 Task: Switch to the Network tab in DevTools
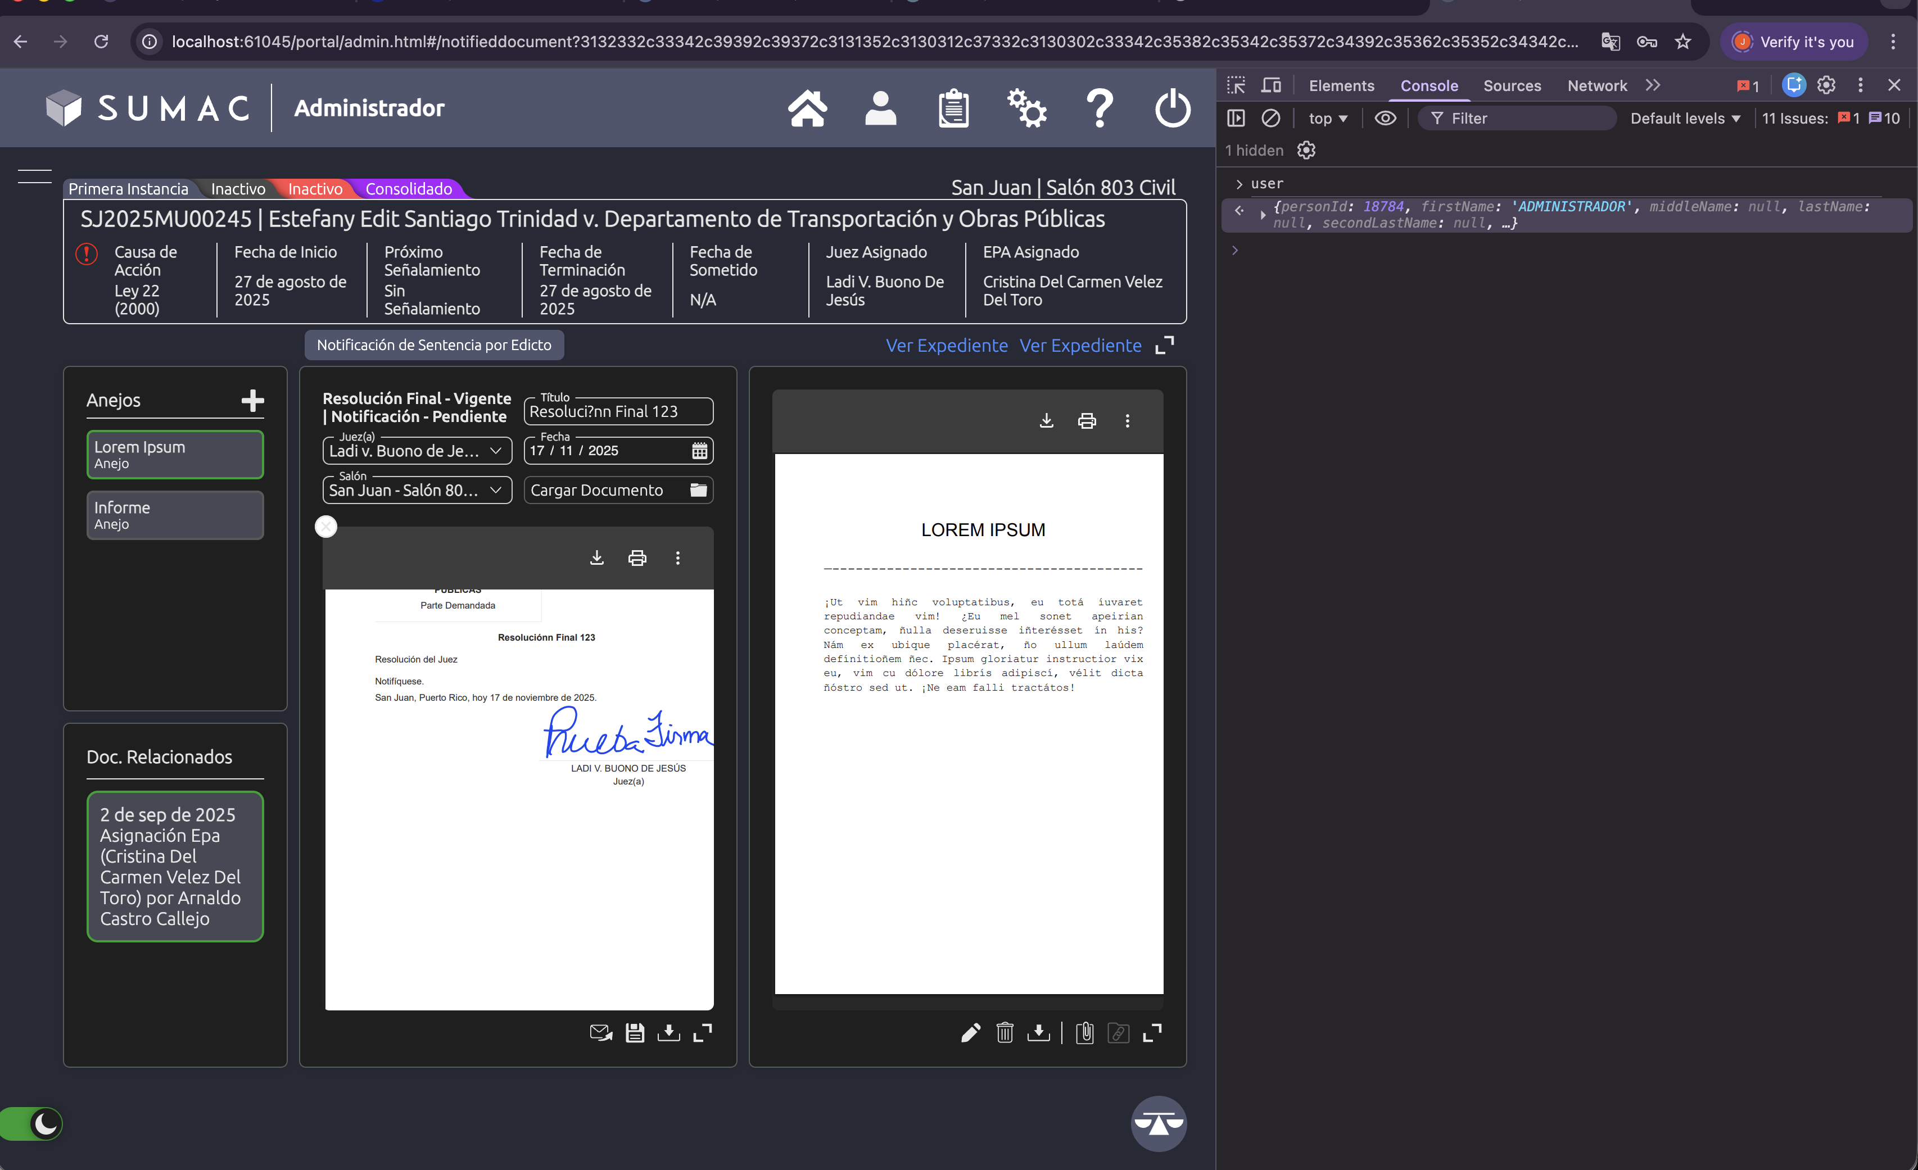(x=1596, y=85)
